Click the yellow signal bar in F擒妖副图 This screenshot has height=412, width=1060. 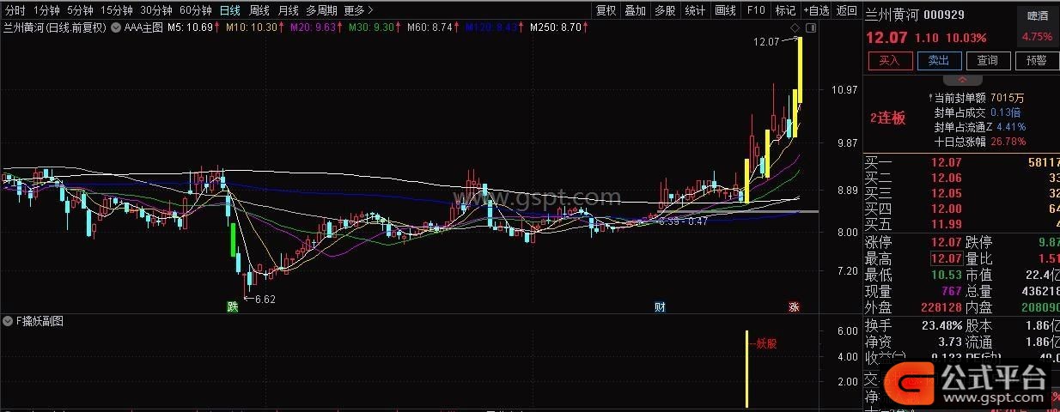tap(746, 369)
